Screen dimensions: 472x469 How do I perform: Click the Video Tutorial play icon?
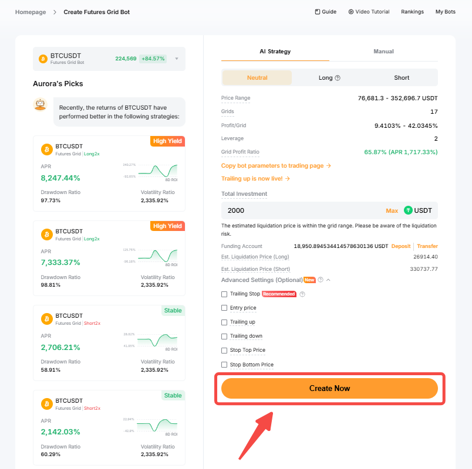coord(351,12)
